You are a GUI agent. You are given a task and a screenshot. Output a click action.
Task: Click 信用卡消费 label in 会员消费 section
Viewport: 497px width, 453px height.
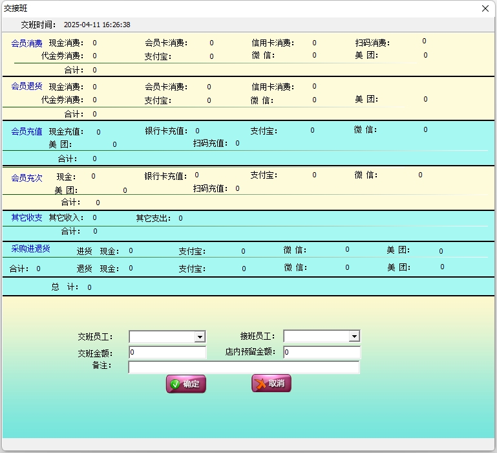[273, 43]
